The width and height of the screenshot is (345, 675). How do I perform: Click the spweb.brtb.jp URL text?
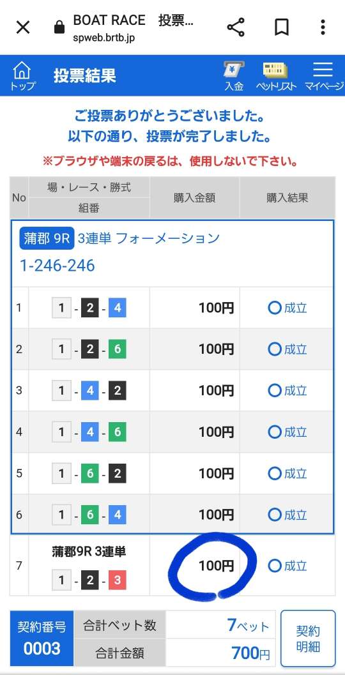[104, 38]
